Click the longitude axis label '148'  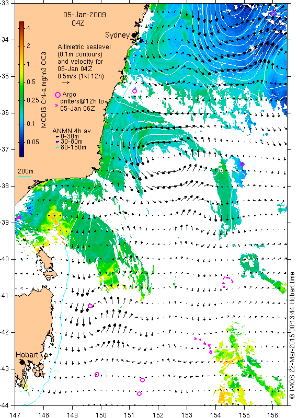(43, 415)
